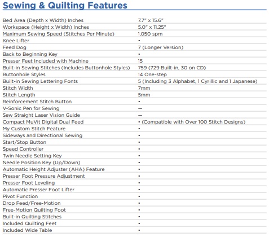
Task: Select the Twin Needle Setting Key label
Action: click(x=32, y=156)
